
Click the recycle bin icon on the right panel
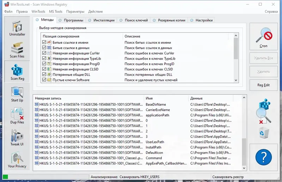(x=264, y=133)
